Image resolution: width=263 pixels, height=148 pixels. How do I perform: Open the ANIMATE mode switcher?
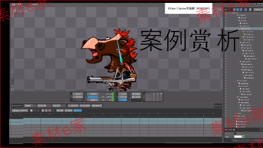click(21, 11)
